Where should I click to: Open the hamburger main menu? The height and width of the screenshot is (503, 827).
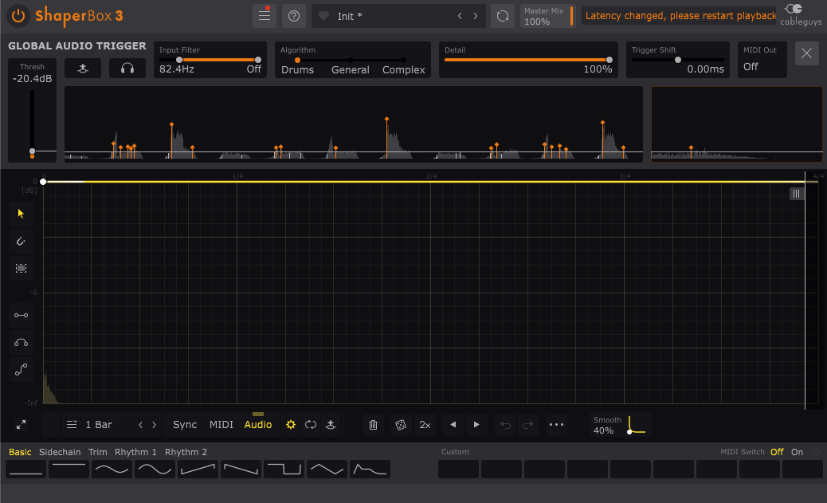[264, 16]
